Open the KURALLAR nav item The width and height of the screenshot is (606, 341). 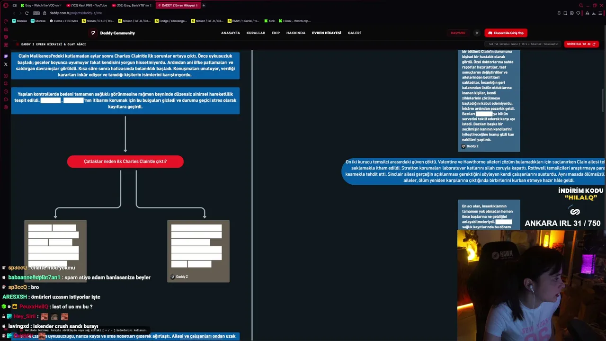(x=256, y=33)
